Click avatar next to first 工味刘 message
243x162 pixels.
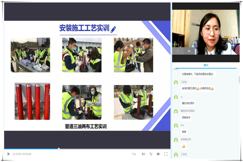[x=176, y=82]
